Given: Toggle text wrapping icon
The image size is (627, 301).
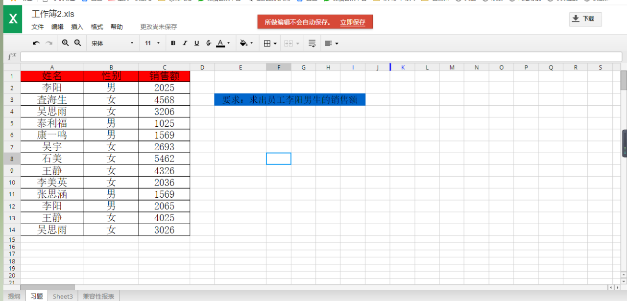Looking at the screenshot, I should [x=312, y=43].
